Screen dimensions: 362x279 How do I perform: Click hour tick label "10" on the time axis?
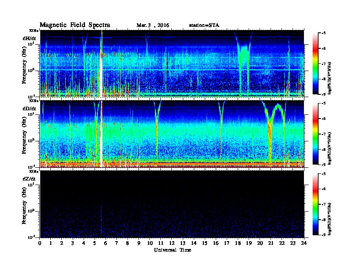pos(149,243)
